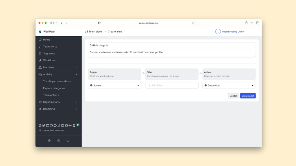Click the Discourse chat bubble source icon

(55, 125)
